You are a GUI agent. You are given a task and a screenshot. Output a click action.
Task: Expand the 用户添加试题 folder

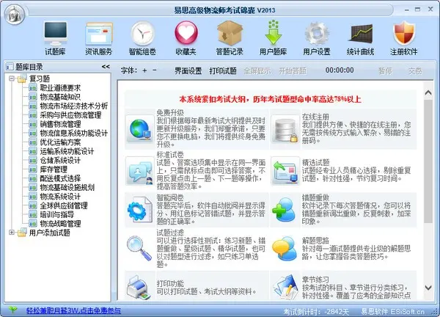12,232
